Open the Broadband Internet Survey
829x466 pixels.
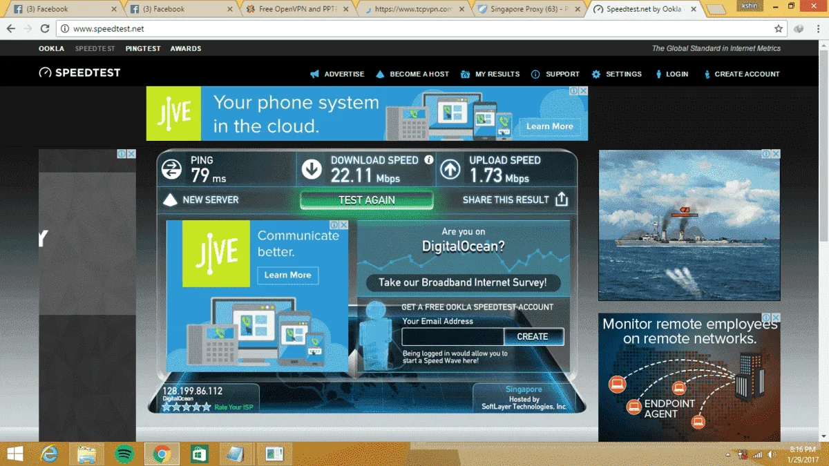click(463, 282)
